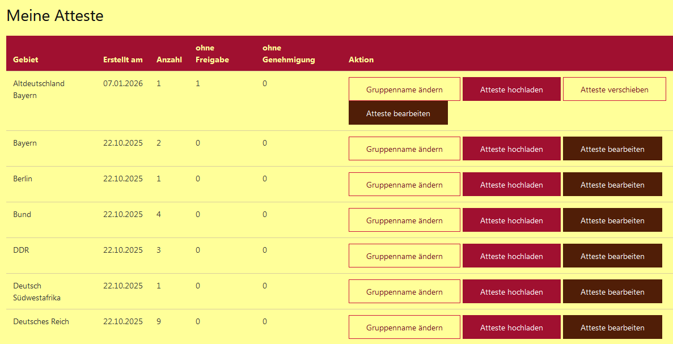Click 'Atteste bearbeiten' for DDR
The height and width of the screenshot is (344, 673).
click(x=612, y=256)
